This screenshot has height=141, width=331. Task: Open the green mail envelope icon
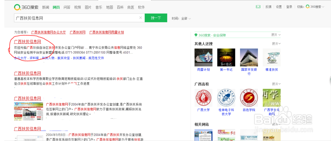tap(258, 7)
